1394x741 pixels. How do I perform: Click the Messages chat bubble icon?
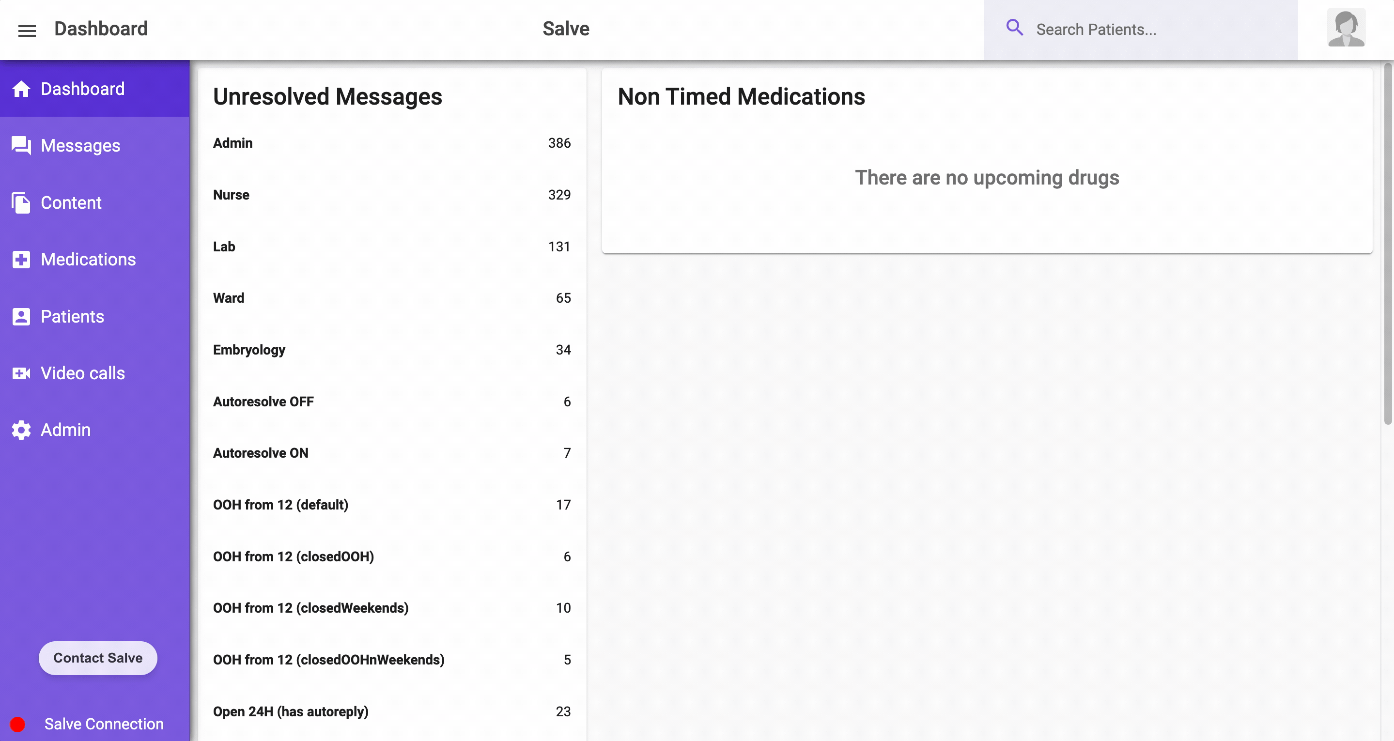[x=21, y=146]
